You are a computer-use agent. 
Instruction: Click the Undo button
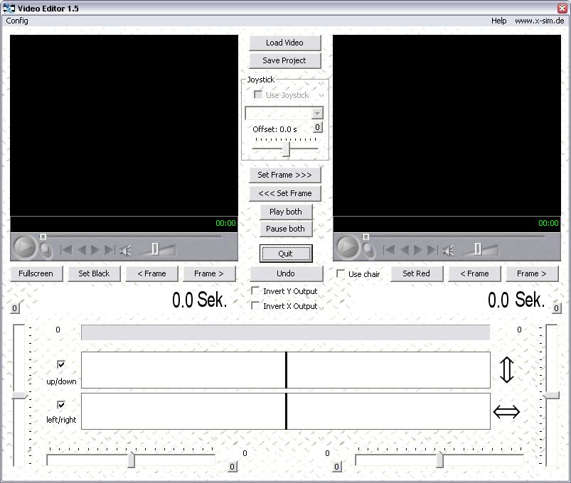(x=286, y=273)
